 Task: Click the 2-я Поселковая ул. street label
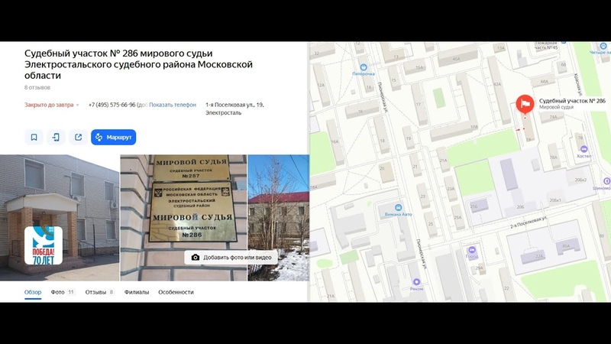[529, 222]
